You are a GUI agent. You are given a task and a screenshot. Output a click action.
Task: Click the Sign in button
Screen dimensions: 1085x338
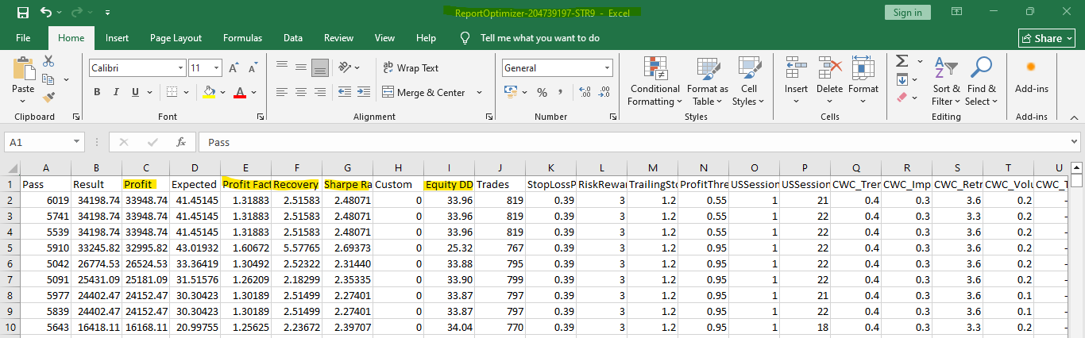coord(907,13)
